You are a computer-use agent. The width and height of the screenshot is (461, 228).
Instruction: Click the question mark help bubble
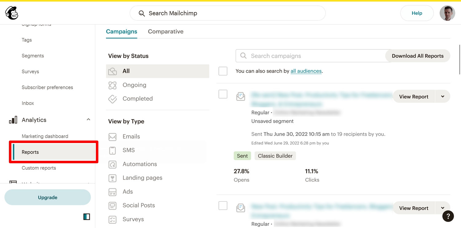tap(448, 216)
